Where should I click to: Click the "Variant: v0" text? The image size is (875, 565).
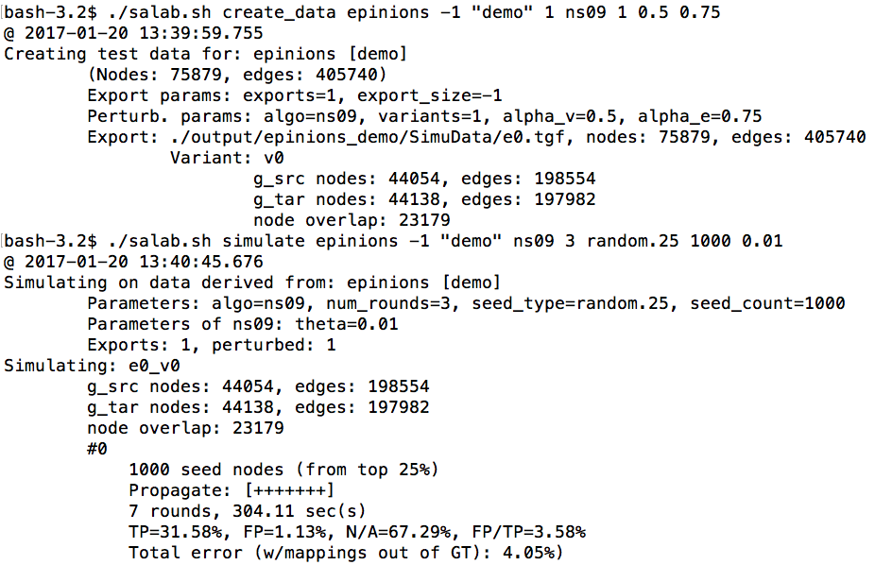pos(227,158)
